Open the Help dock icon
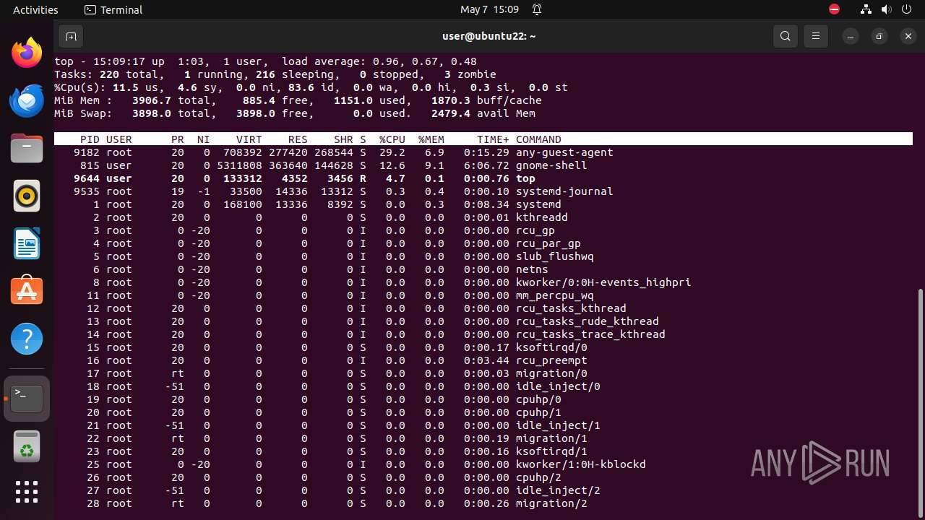Viewport: 925px width, 520px height. tap(27, 339)
